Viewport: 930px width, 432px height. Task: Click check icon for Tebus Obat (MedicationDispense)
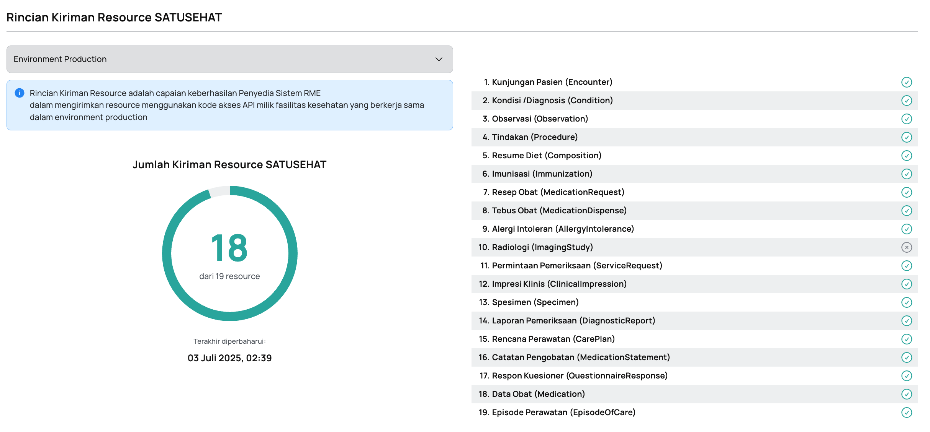[906, 211]
